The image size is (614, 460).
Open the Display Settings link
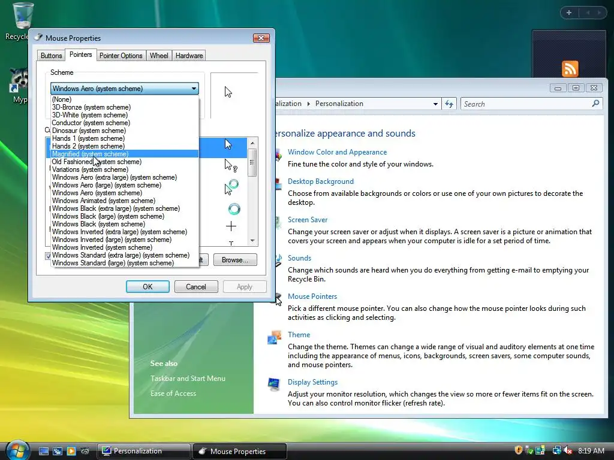(x=312, y=382)
